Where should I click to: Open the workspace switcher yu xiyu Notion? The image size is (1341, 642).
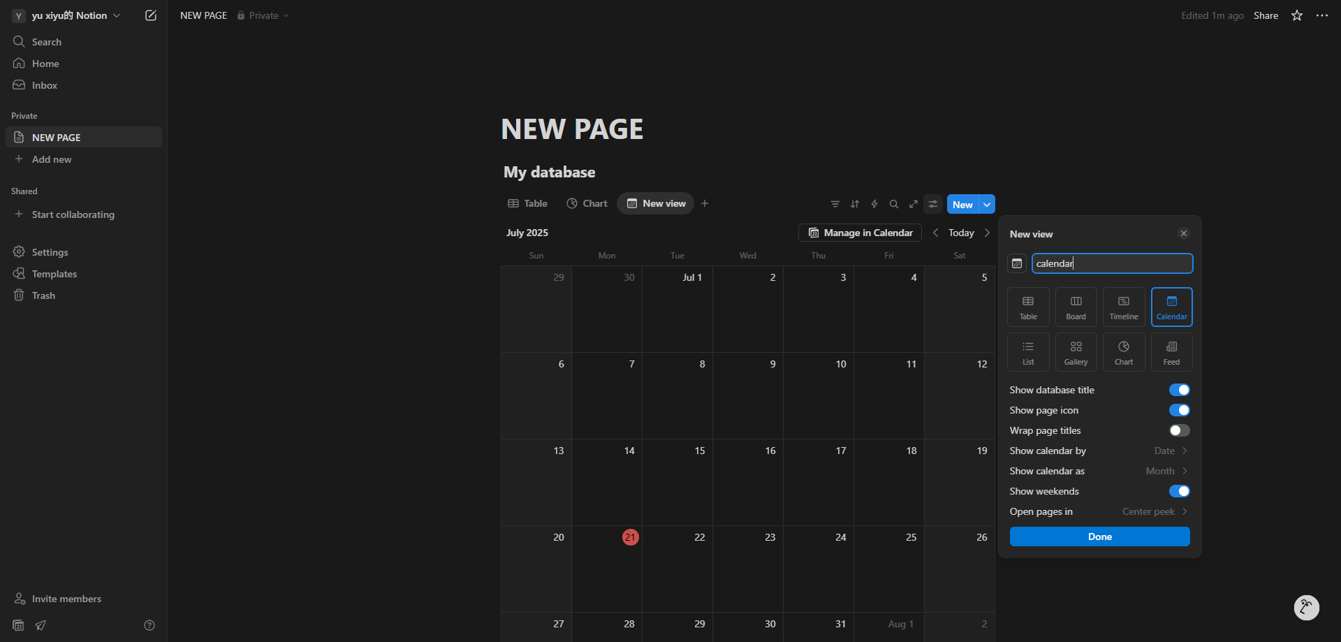click(67, 15)
